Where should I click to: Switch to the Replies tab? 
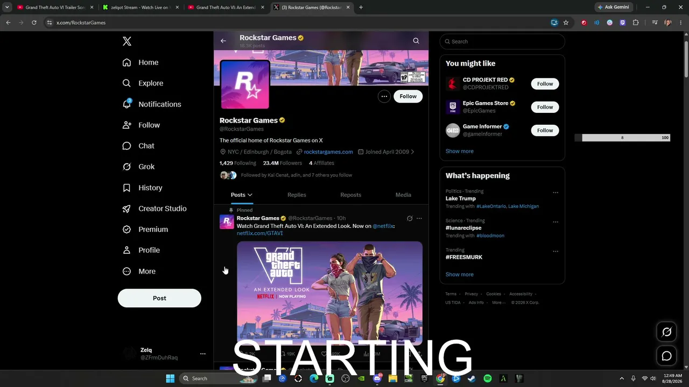point(297,195)
